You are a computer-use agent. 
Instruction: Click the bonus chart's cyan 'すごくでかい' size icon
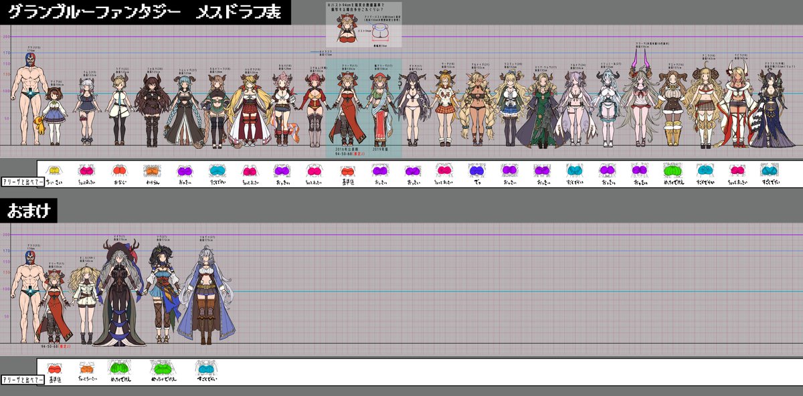pyautogui.click(x=207, y=368)
